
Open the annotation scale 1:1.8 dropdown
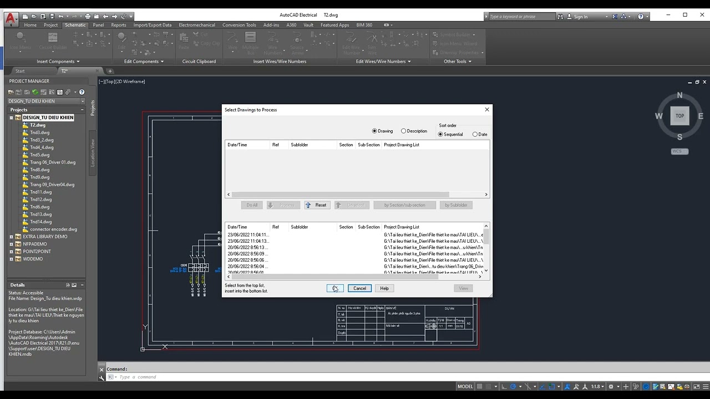(599, 386)
